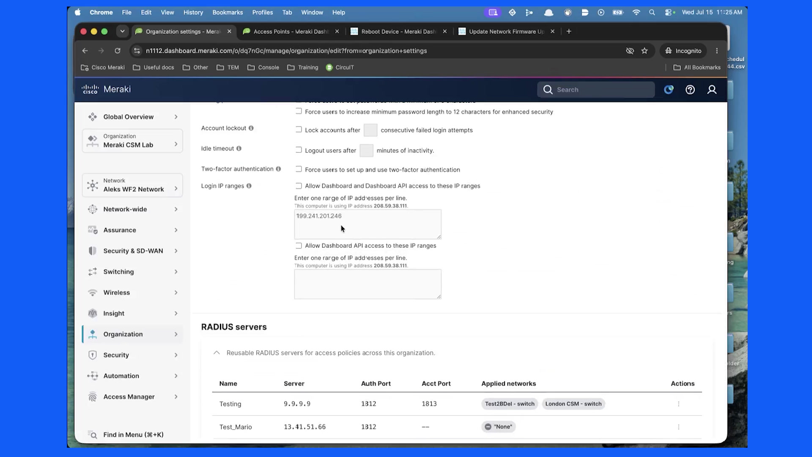
Task: Open the Useful docs bookmark folder
Action: click(154, 67)
